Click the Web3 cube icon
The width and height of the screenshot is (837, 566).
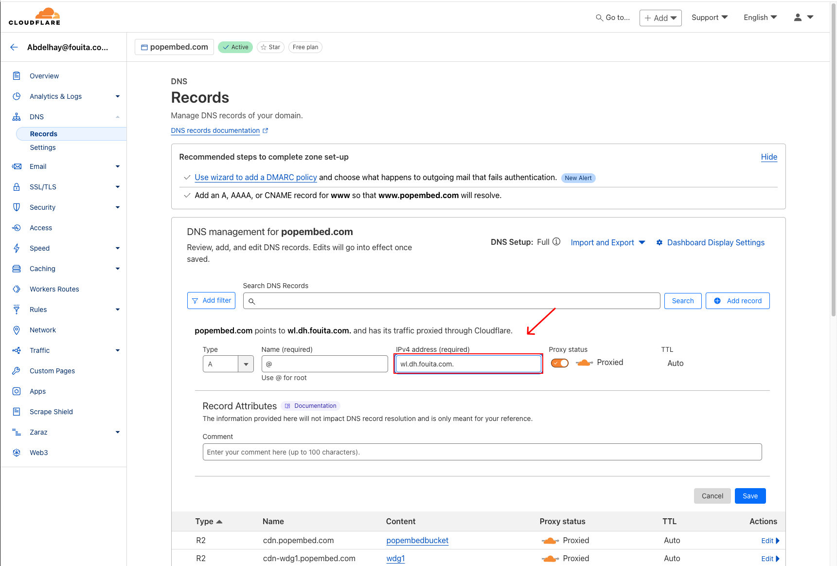pos(17,453)
